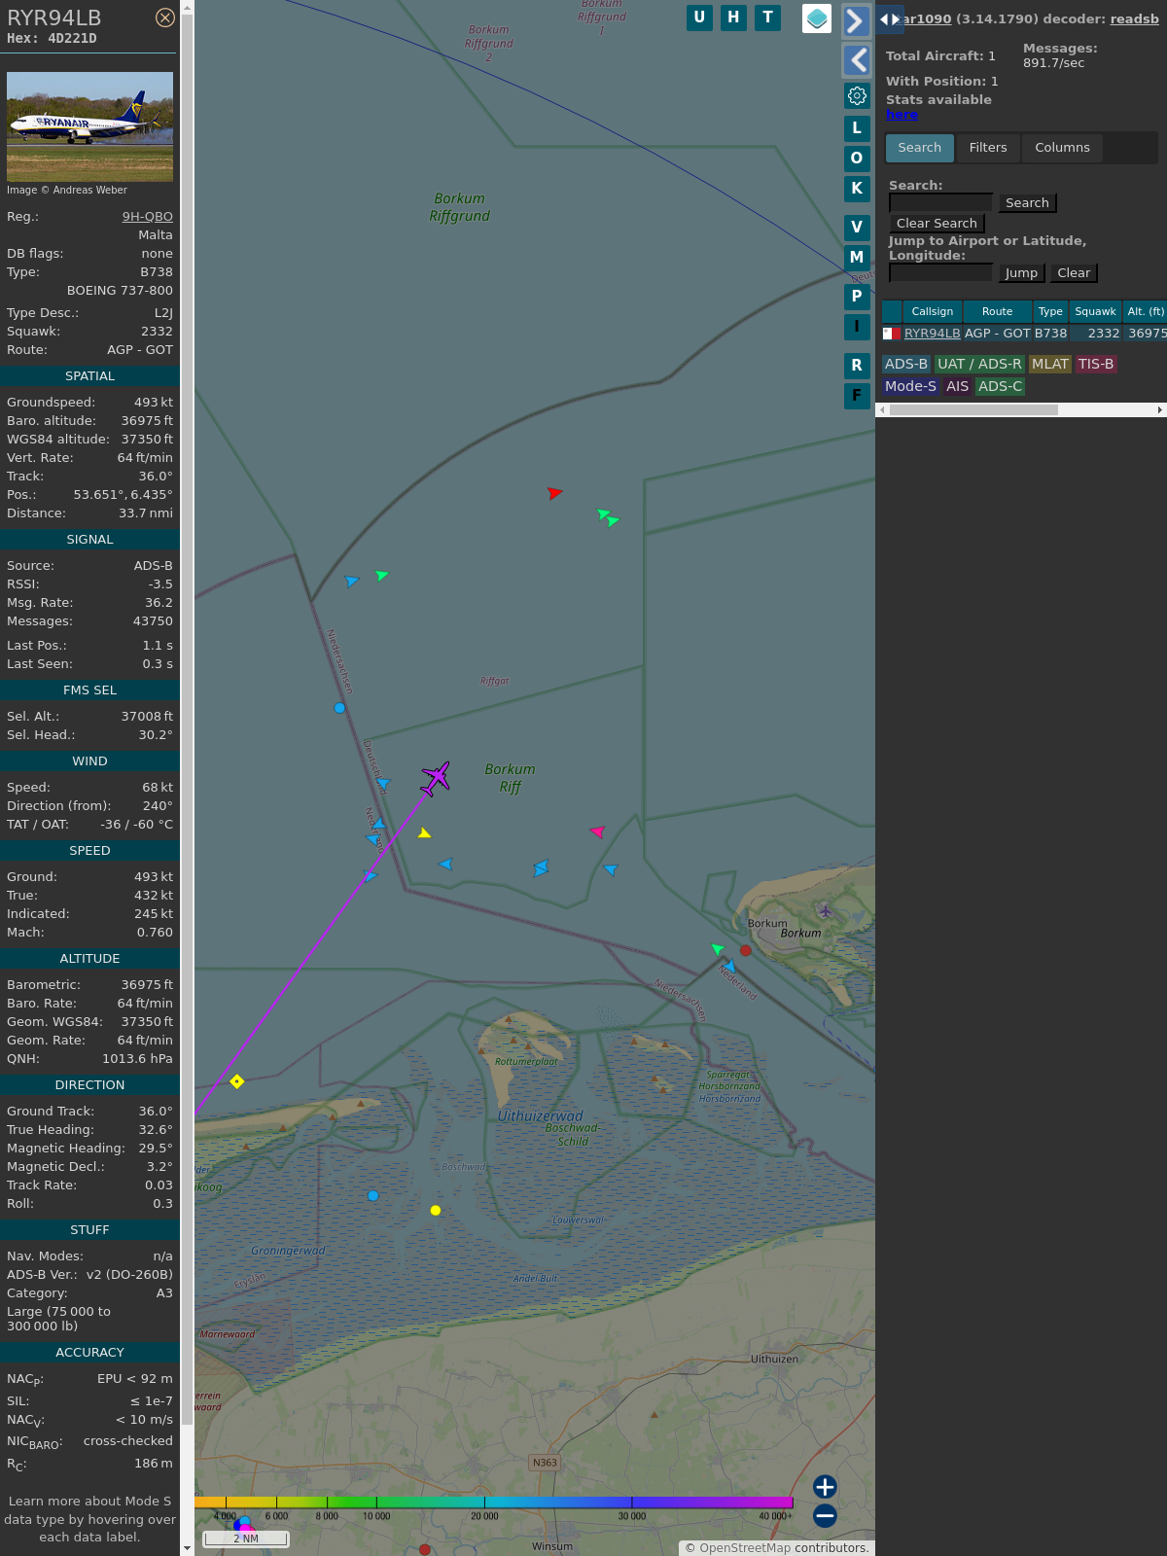Toggle the U map button
The height and width of the screenshot is (1556, 1167).
tap(699, 18)
